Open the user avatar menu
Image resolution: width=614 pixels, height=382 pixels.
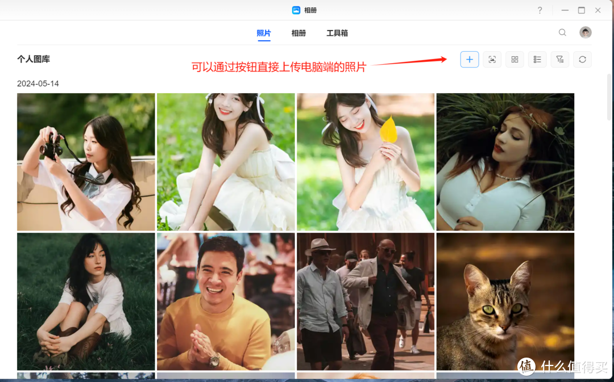(585, 32)
